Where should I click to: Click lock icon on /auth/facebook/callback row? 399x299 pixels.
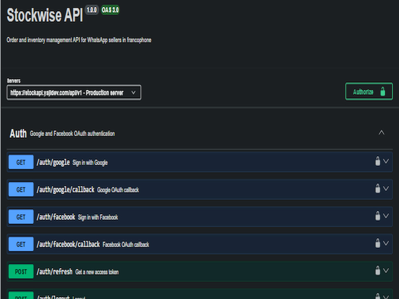coord(377,243)
